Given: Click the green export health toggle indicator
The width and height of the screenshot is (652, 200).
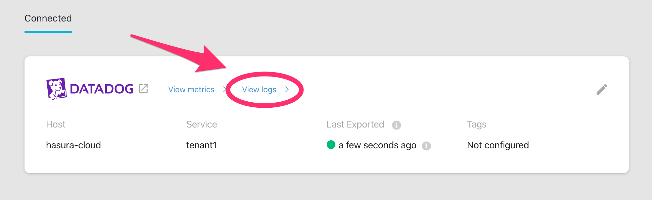Looking at the screenshot, I should pyautogui.click(x=331, y=145).
